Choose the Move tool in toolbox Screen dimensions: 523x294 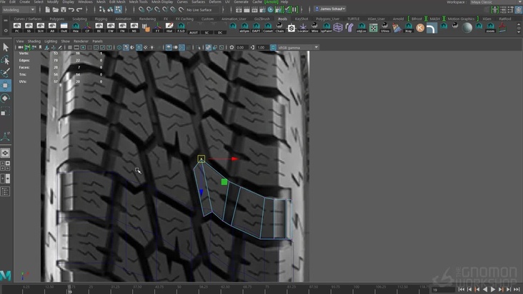coord(5,86)
